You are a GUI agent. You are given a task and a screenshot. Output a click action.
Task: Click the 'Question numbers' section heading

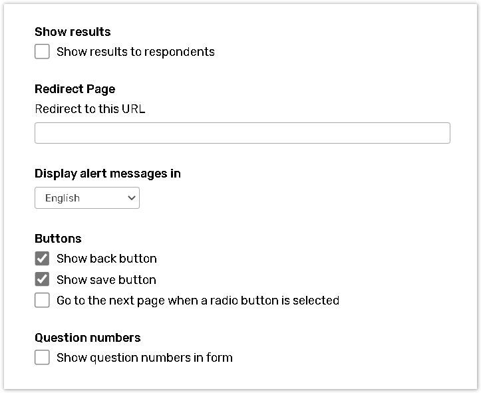88,338
